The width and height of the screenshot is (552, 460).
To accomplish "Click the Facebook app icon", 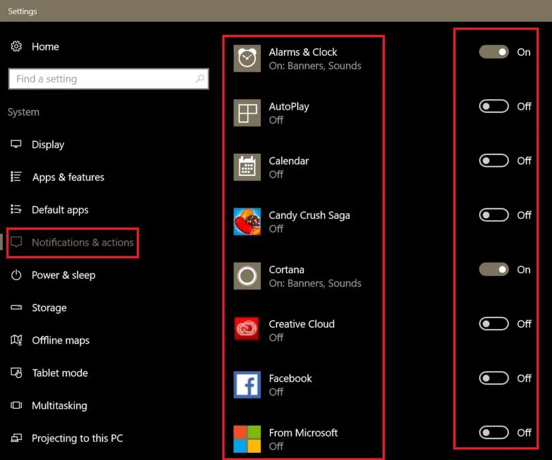I will [x=247, y=385].
